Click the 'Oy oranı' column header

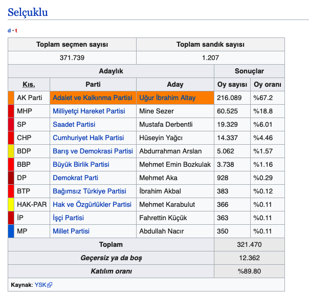(268, 85)
